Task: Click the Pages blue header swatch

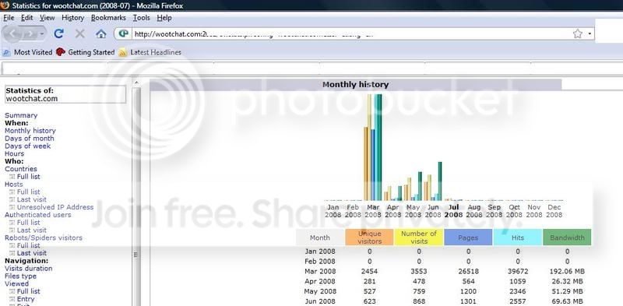Action: [468, 237]
